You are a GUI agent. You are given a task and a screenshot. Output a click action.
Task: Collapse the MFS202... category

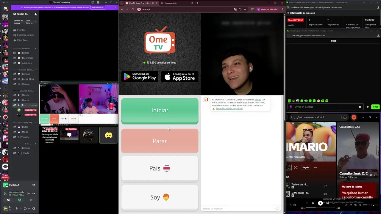tap(24, 122)
